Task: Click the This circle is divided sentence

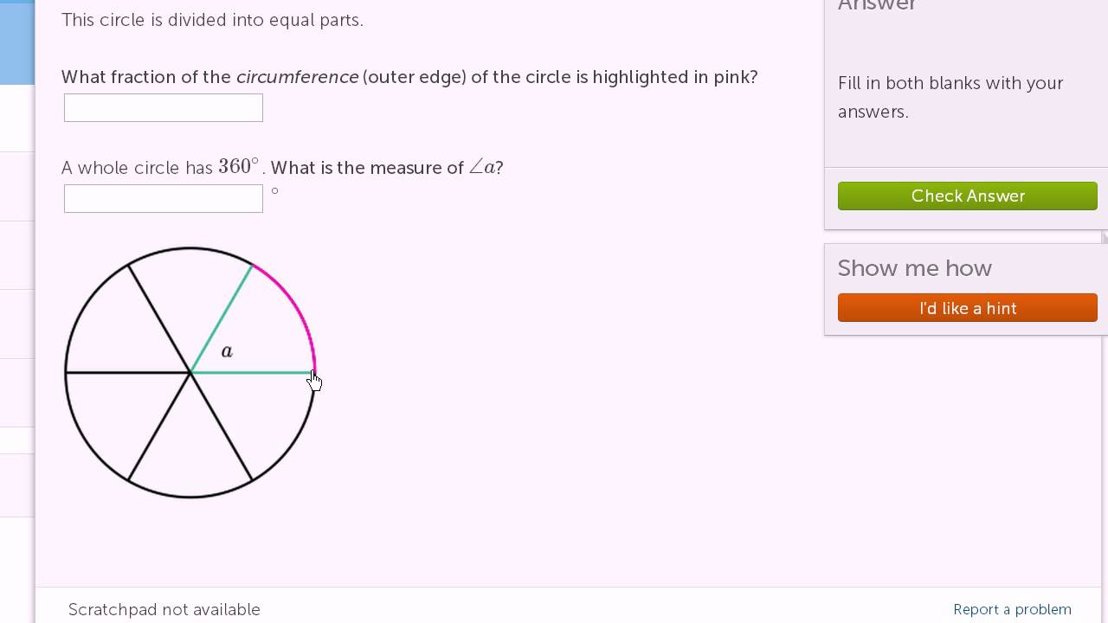Action: tap(212, 20)
